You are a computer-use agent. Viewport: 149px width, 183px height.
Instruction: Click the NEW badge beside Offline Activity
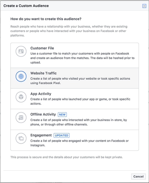click(62, 114)
